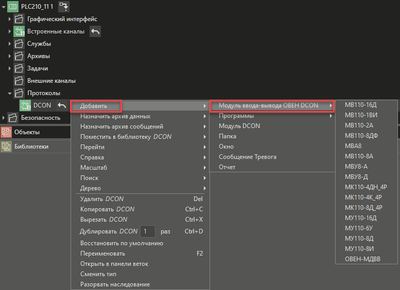
Task: Choose Сменить тип
Action: point(140,274)
